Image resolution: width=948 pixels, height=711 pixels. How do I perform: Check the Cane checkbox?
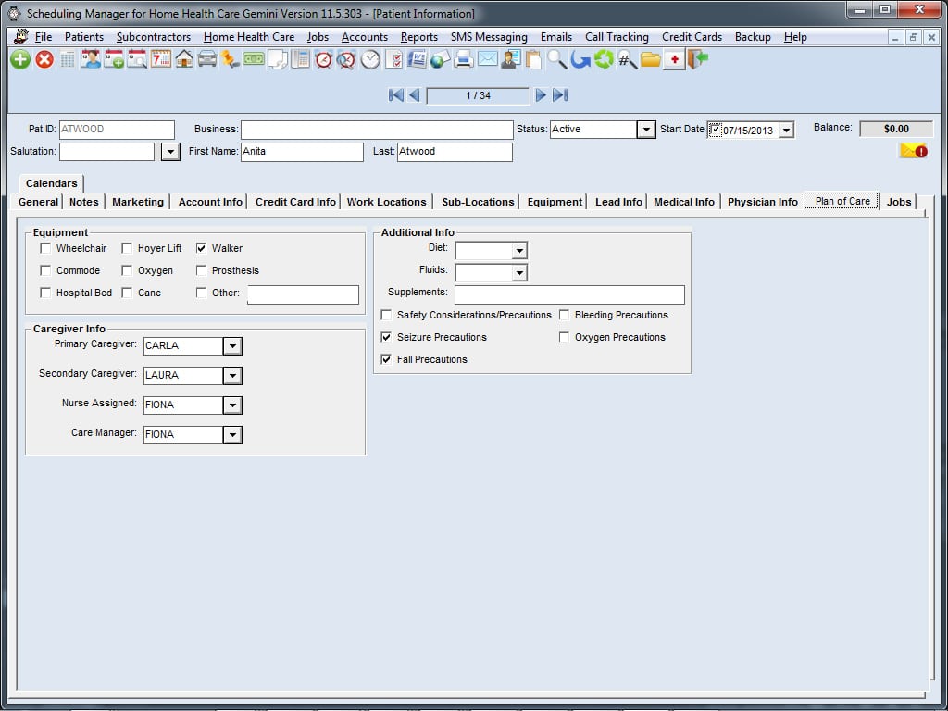[127, 293]
